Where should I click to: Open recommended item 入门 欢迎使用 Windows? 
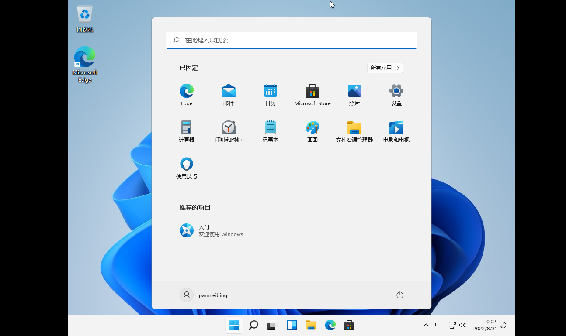[x=212, y=230]
